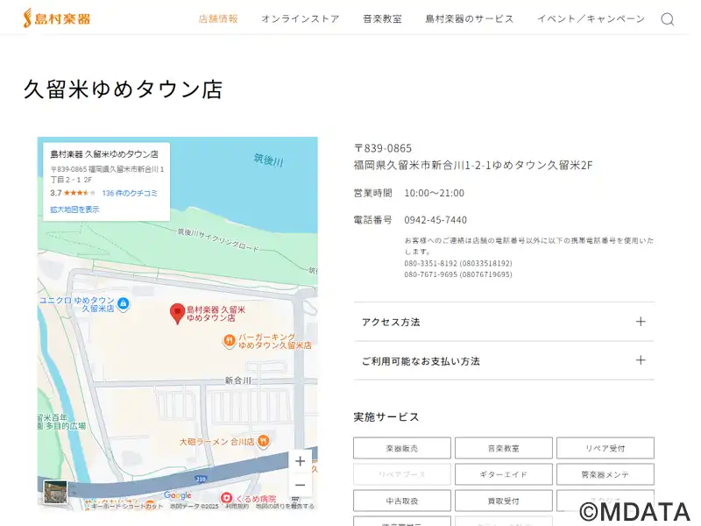Open the 店舗情報 menu item
Viewport: 701px width, 526px height.
[x=218, y=18]
